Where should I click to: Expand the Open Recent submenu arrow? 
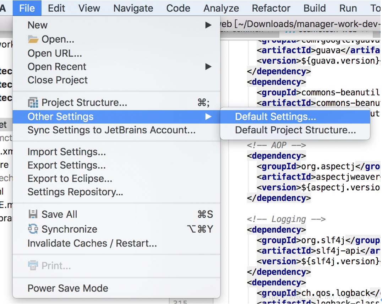[208, 67]
